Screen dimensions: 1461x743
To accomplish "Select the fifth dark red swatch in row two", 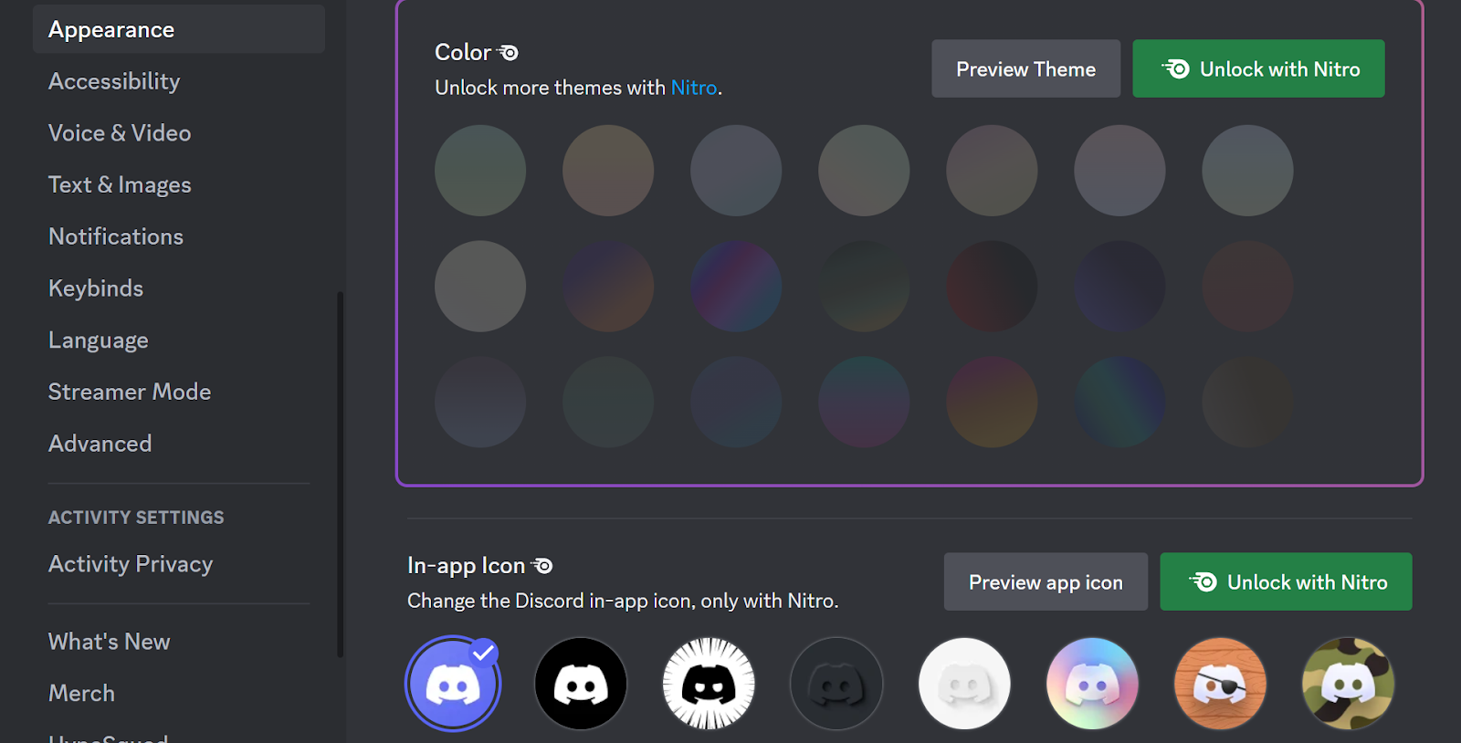I will tap(992, 286).
